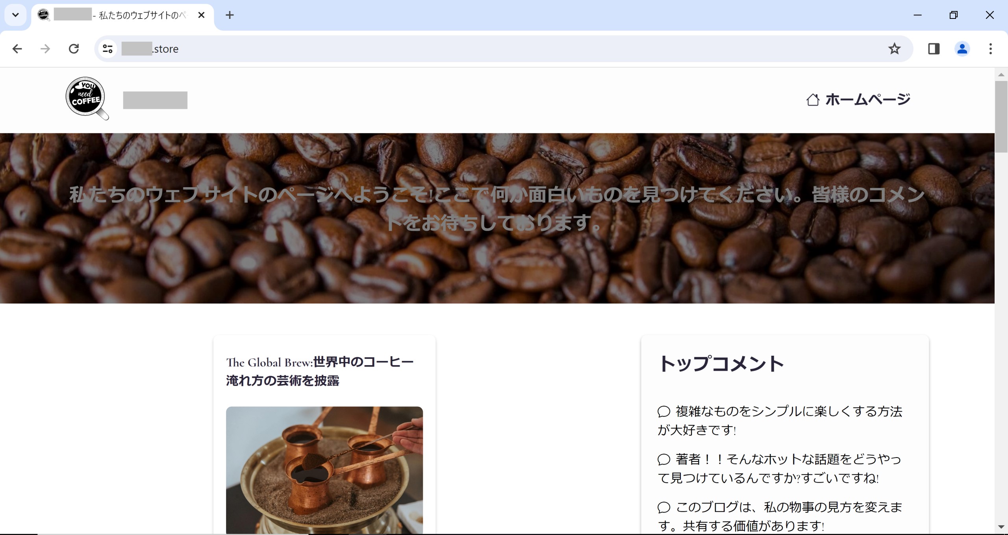Toggle the browser side panel
This screenshot has height=535, width=1008.
click(x=934, y=49)
